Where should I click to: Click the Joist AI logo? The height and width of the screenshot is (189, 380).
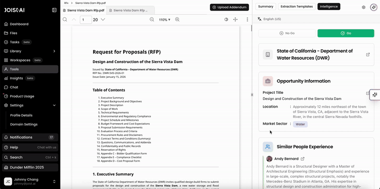click(x=14, y=10)
